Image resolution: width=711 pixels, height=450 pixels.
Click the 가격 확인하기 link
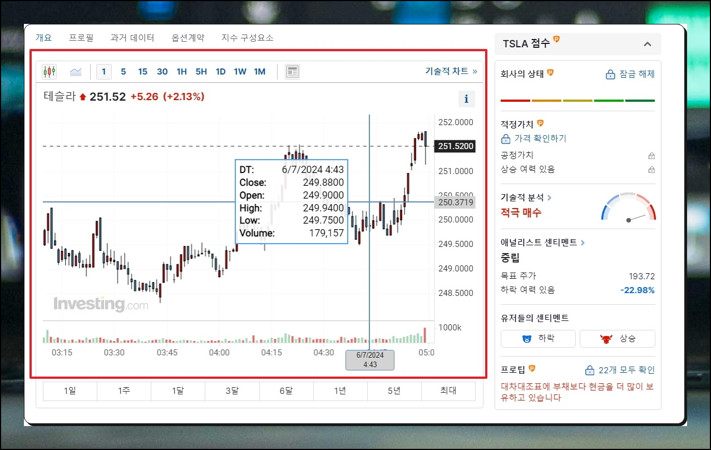pos(540,139)
